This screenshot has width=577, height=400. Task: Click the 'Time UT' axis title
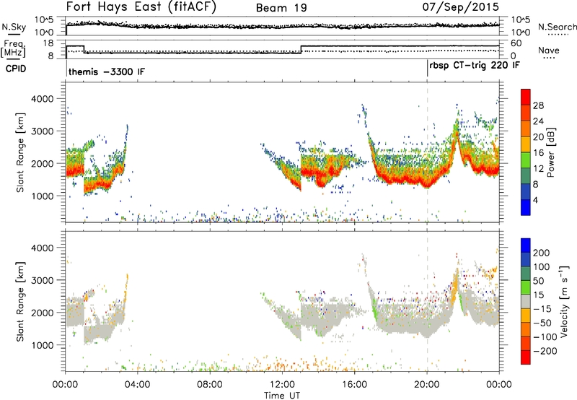[x=282, y=395]
